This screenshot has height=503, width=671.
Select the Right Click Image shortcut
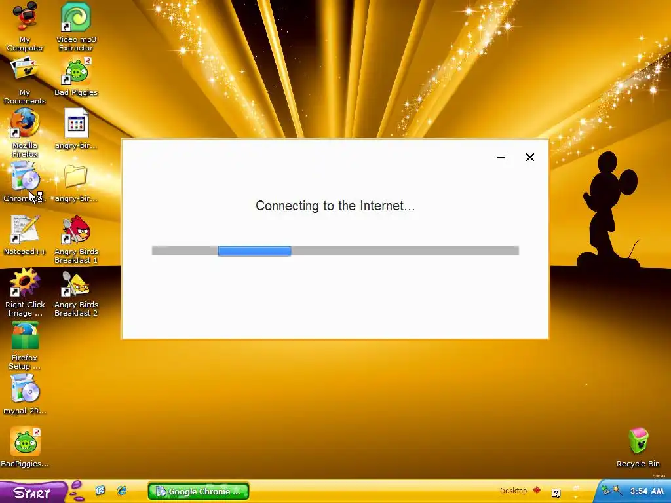click(25, 293)
